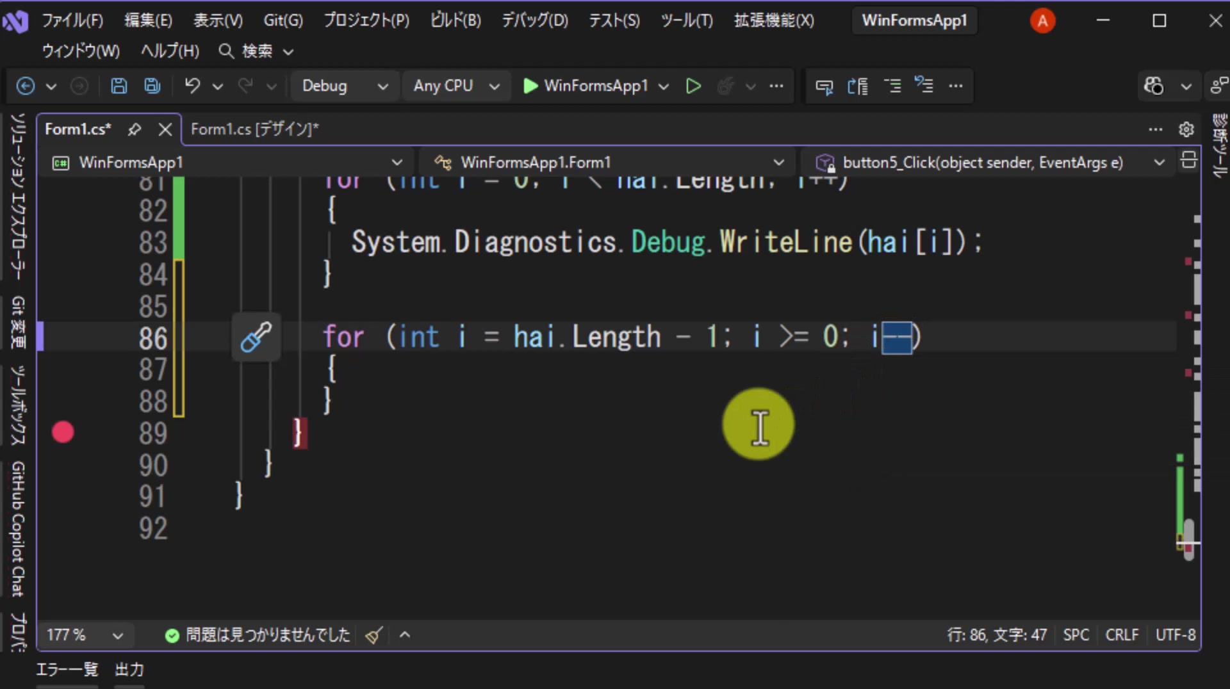The height and width of the screenshot is (689, 1230).
Task: Click the code cleanup broom icon
Action: pos(374,635)
